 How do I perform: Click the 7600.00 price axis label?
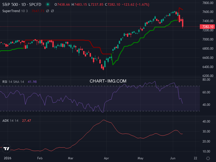tap(208, 12)
